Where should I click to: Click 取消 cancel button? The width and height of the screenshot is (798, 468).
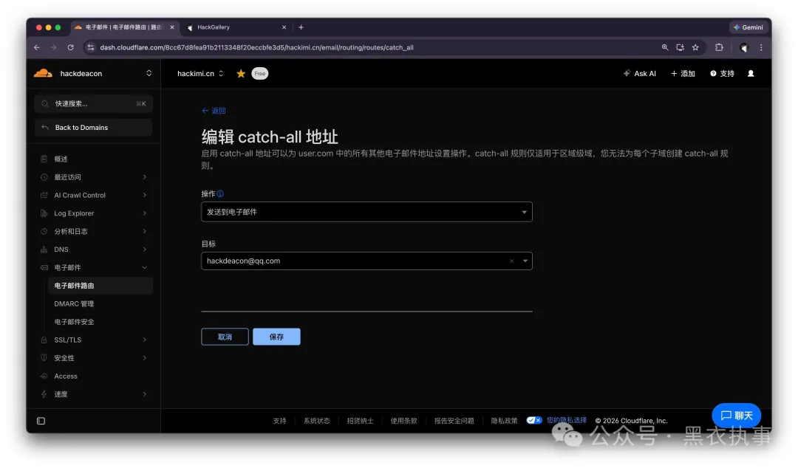(x=225, y=337)
